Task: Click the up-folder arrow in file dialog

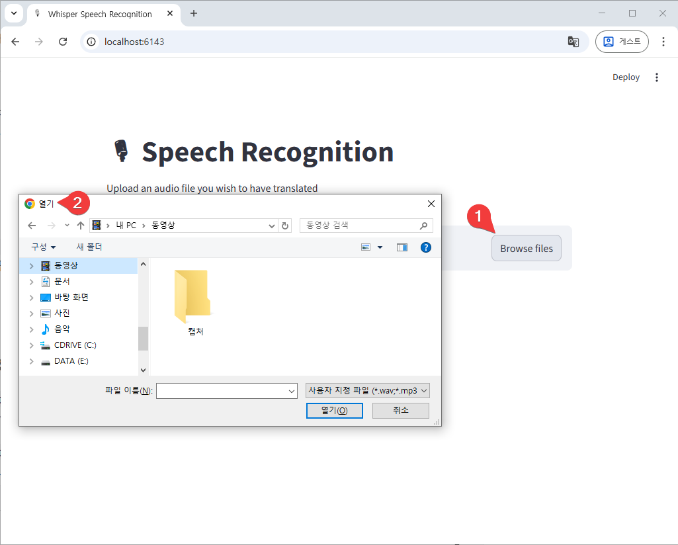Action: coord(81,226)
